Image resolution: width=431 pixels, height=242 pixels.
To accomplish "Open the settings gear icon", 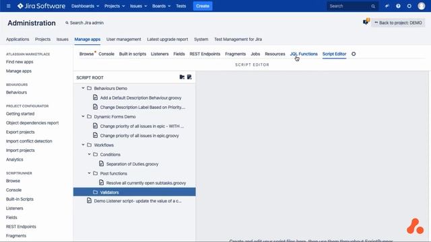I will pos(409,6).
